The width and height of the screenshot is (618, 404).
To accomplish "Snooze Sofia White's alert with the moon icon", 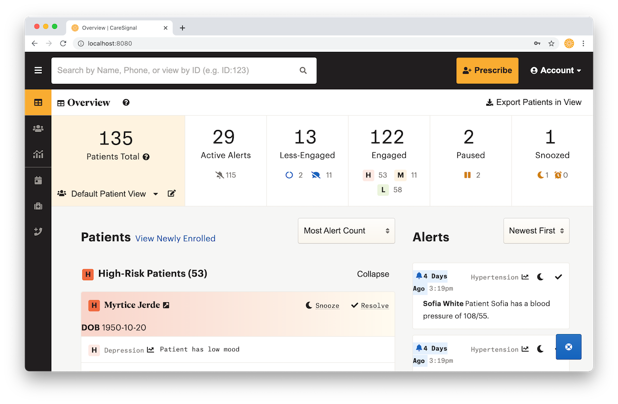I will (540, 277).
